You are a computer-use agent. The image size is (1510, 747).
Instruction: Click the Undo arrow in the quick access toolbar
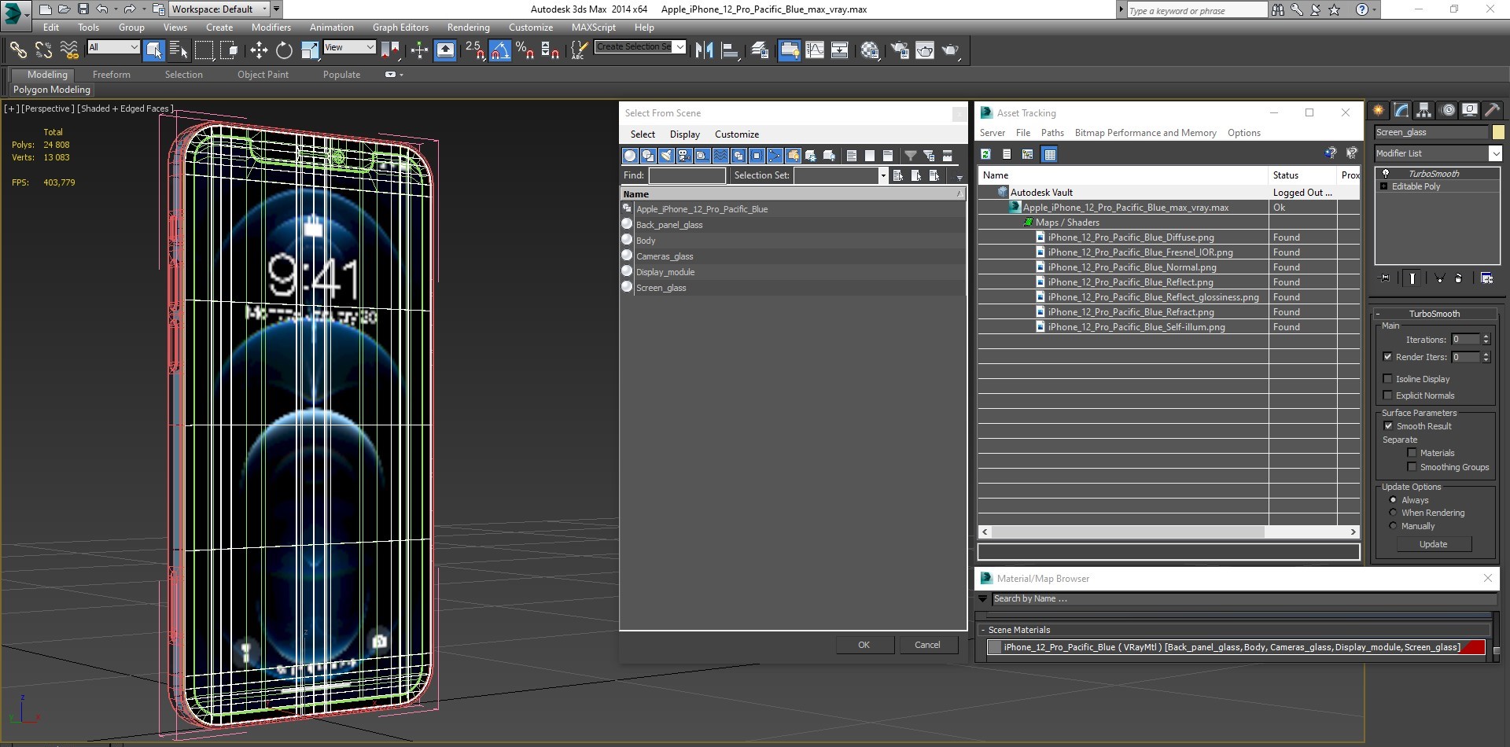coord(102,9)
